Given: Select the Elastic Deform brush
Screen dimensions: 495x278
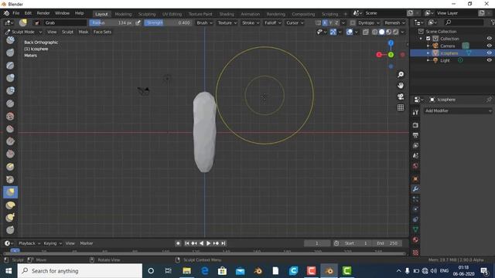Looking at the screenshot, I should tap(10, 205).
